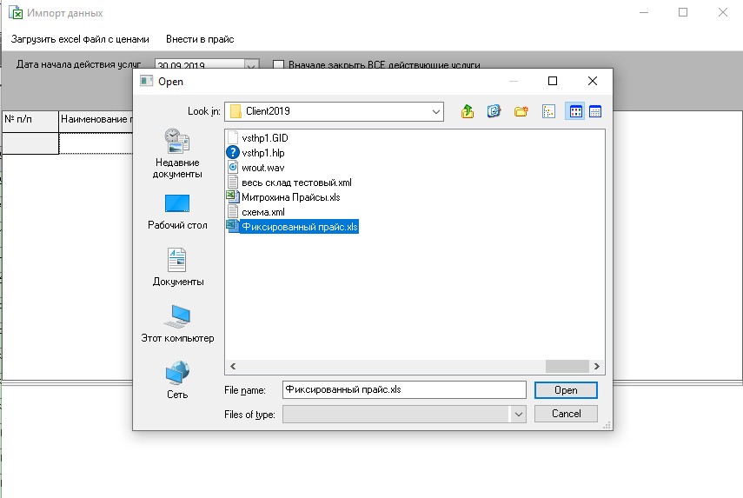743x498 pixels.
Task: Toggle Вначале закрыть ВСЕ действующие услуги checkbox
Action: point(279,65)
